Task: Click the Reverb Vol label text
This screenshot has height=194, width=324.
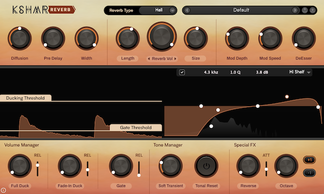Action: click(162, 59)
